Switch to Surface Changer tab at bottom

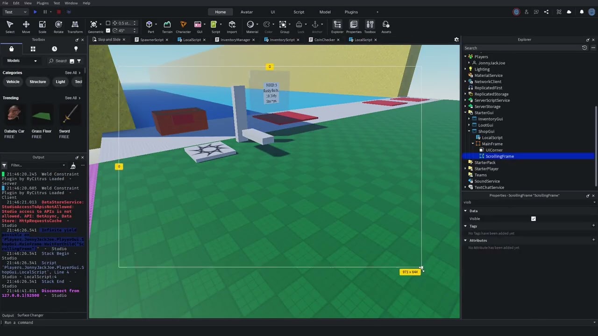coord(30,315)
